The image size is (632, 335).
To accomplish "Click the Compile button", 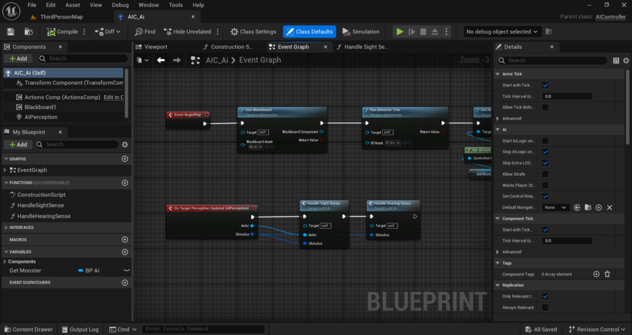I will 62,31.
